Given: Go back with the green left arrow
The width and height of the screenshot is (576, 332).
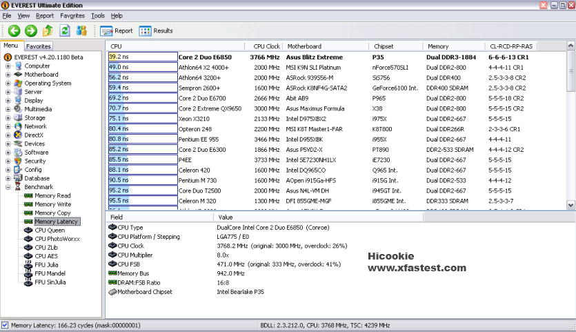Looking at the screenshot, I should pos(14,30).
